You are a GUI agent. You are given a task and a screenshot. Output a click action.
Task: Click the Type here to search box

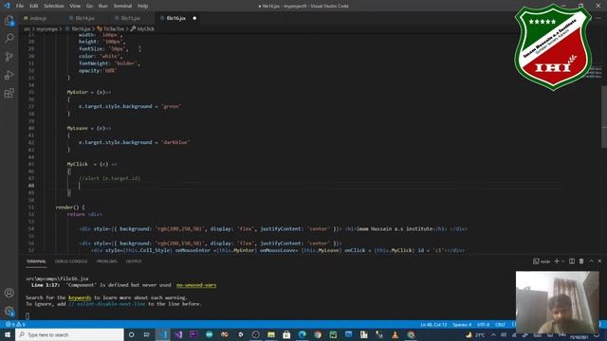[69, 334]
